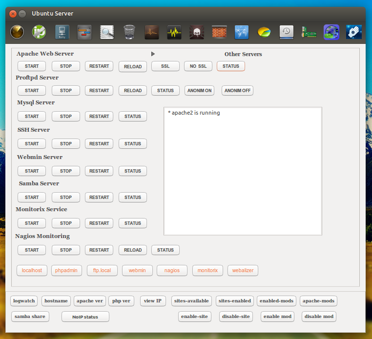Viewport: 372px width, 339px height.
Task: Click inside the status output text area
Action: point(243,171)
